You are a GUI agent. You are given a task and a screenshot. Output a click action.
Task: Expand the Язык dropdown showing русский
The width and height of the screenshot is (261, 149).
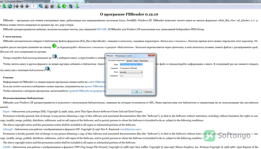click(x=131, y=72)
